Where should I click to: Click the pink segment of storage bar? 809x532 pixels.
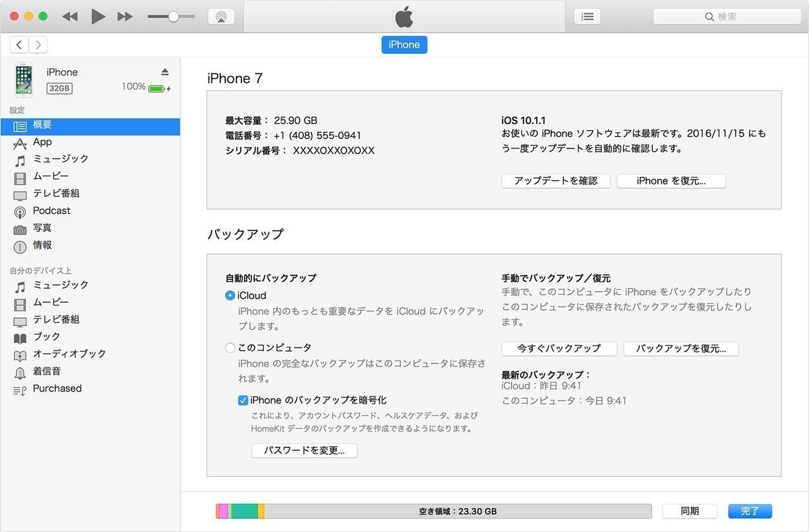click(x=223, y=511)
